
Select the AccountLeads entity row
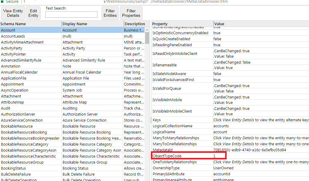[x=30, y=36]
